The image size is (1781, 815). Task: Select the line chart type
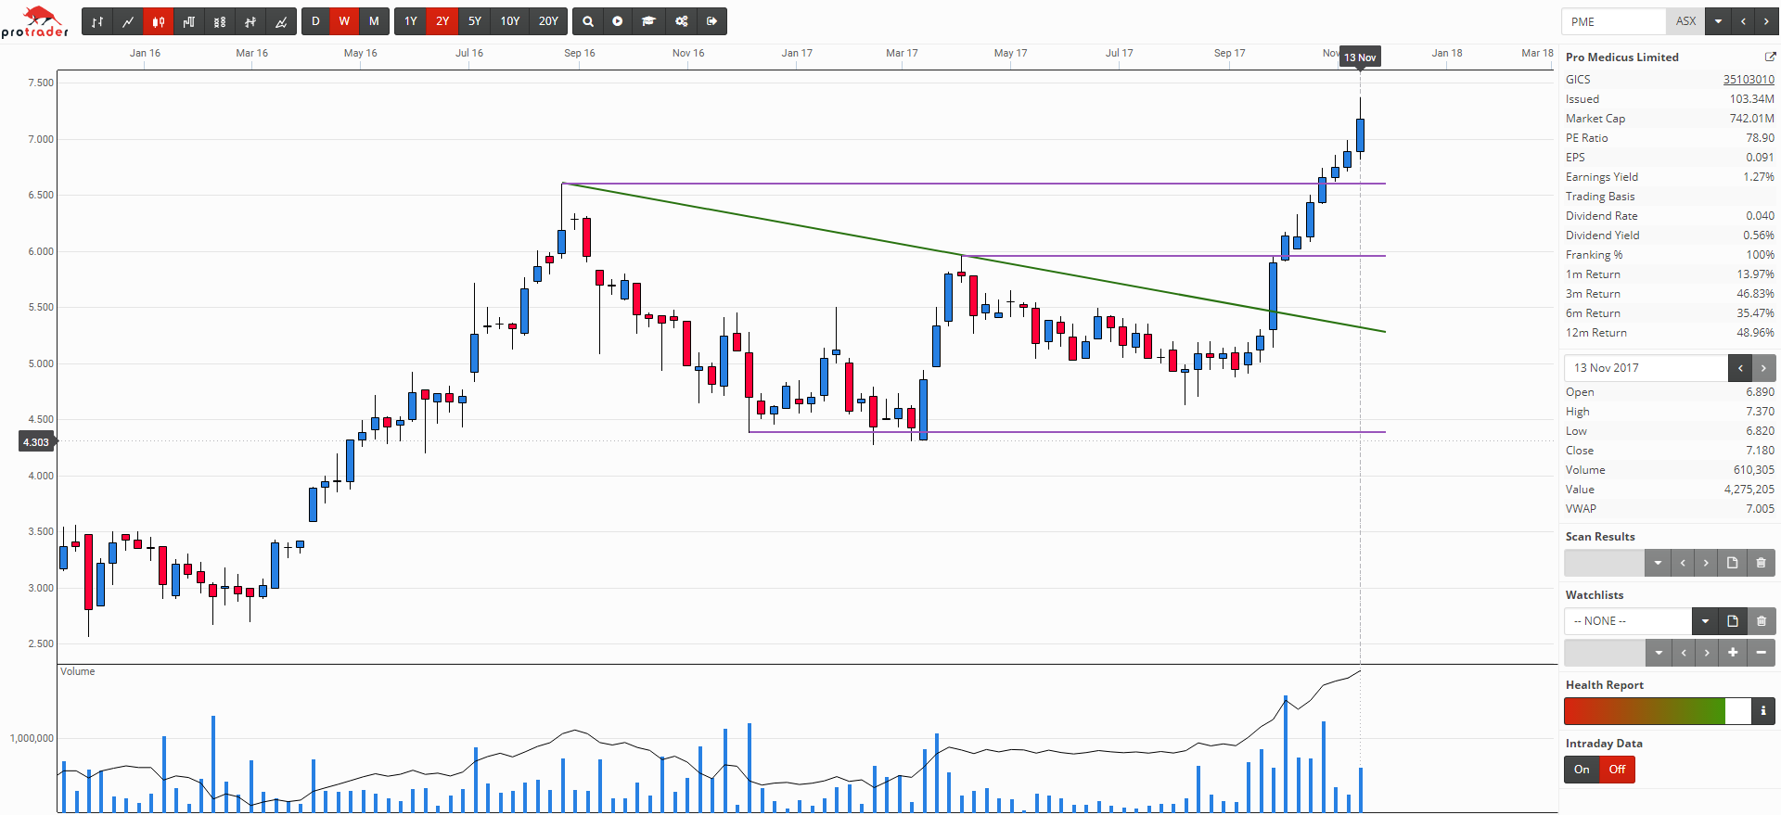[x=128, y=21]
